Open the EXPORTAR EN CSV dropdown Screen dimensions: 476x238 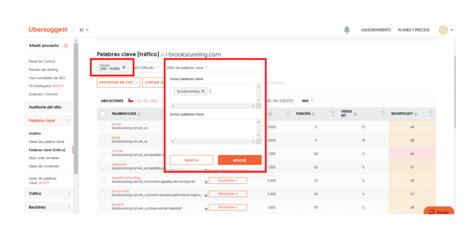tap(119, 82)
